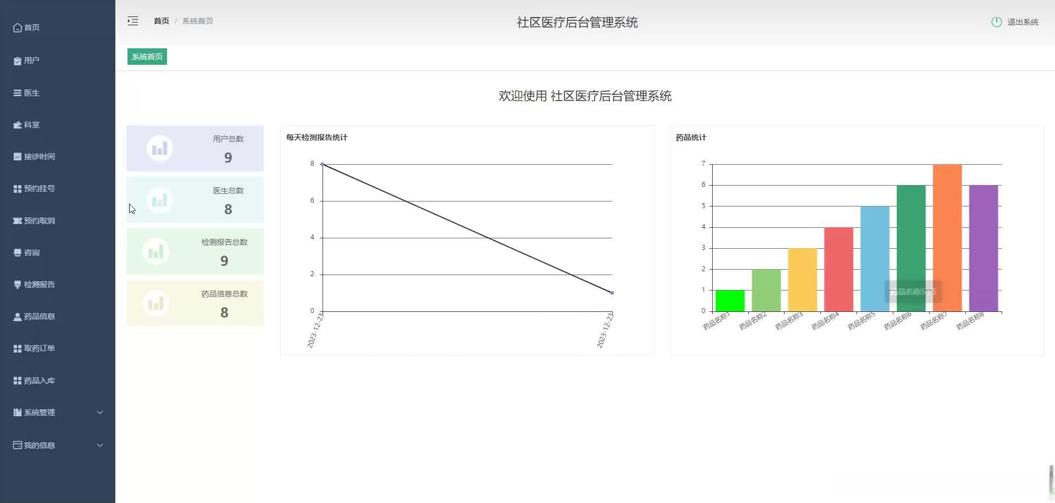Click the 咨询 icon in sidebar

[18, 253]
